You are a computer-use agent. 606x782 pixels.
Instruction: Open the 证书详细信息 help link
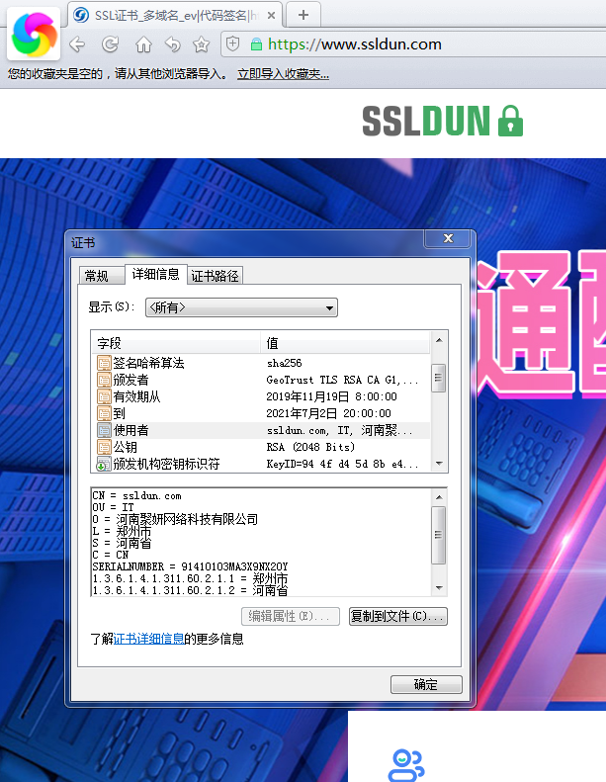pos(148,639)
